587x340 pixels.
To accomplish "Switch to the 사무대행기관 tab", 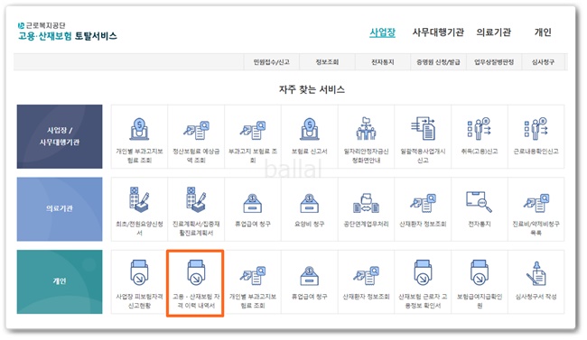I will coord(438,32).
